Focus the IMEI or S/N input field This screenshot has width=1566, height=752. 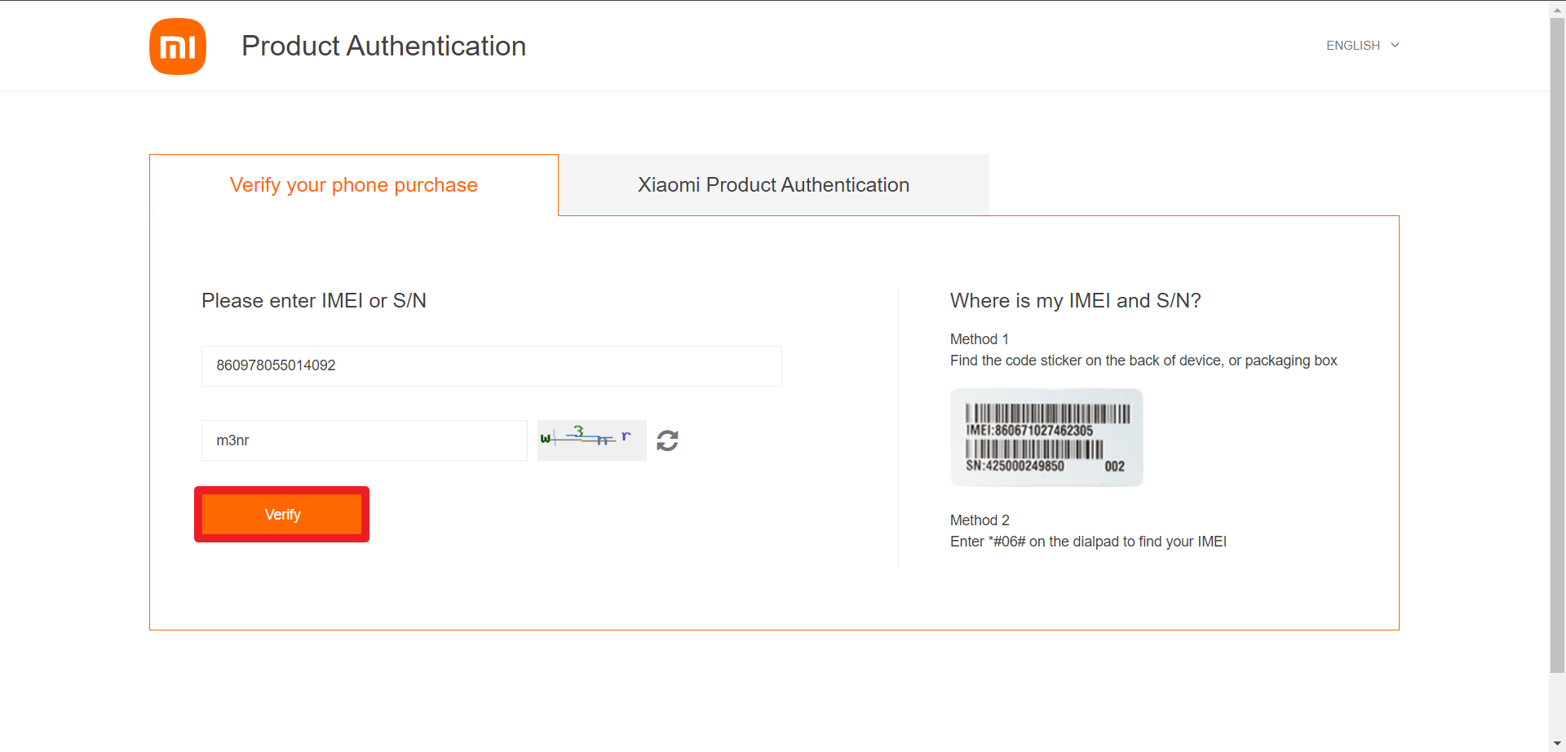click(x=491, y=365)
